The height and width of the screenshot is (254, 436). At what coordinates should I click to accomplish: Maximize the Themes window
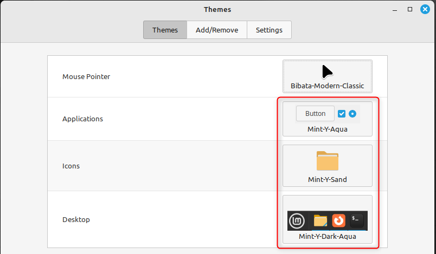coord(410,9)
